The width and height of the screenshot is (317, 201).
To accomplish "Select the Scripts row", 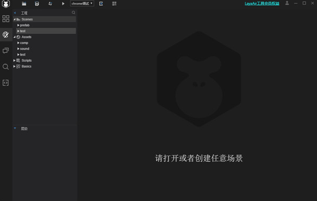I will [x=27, y=60].
